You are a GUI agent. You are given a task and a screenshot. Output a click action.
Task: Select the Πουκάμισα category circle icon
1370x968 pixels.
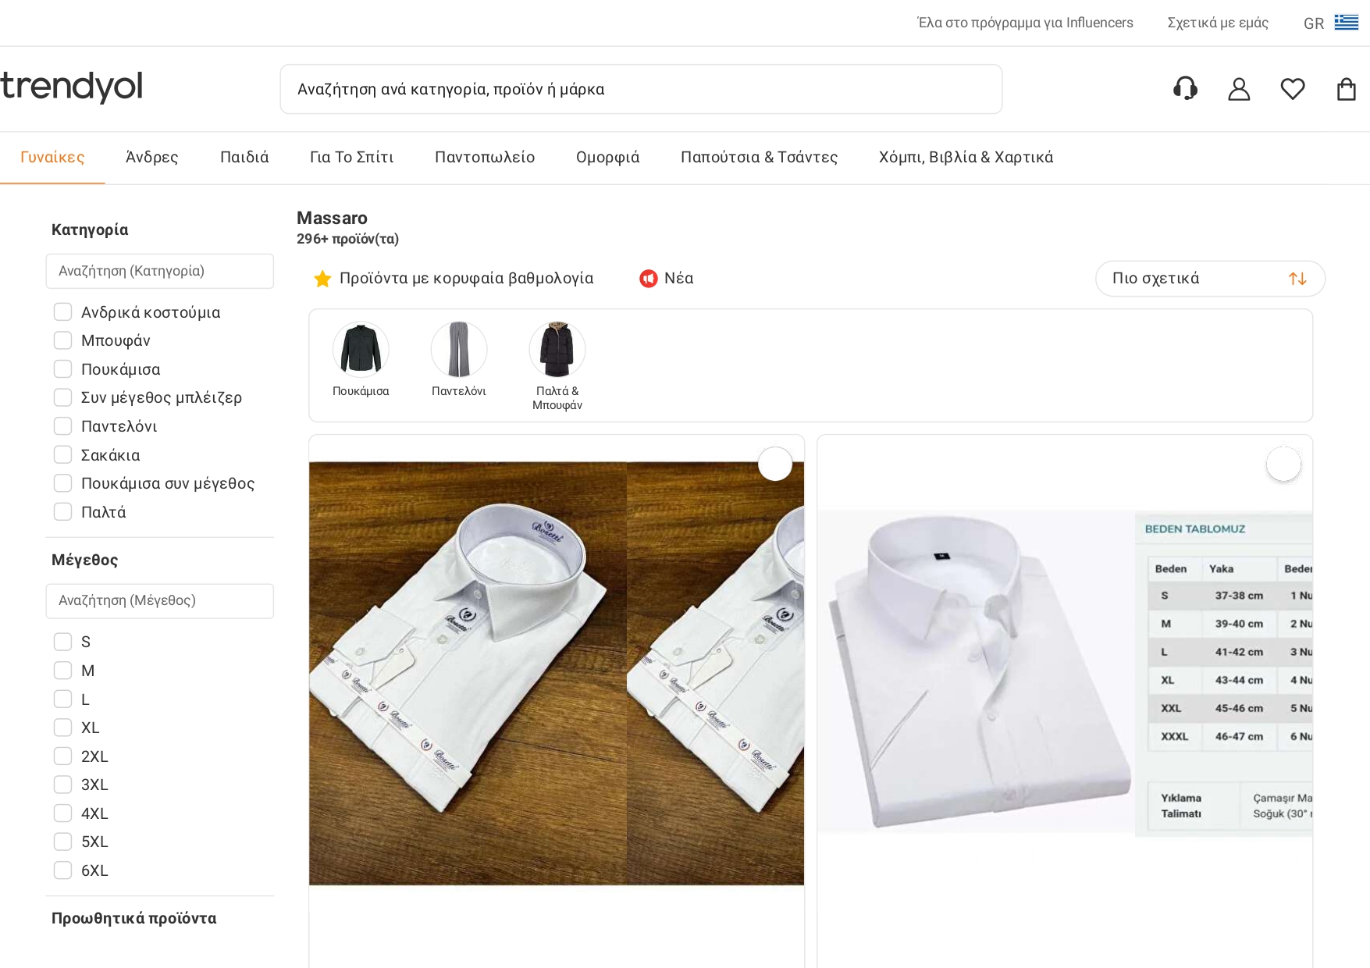point(361,350)
